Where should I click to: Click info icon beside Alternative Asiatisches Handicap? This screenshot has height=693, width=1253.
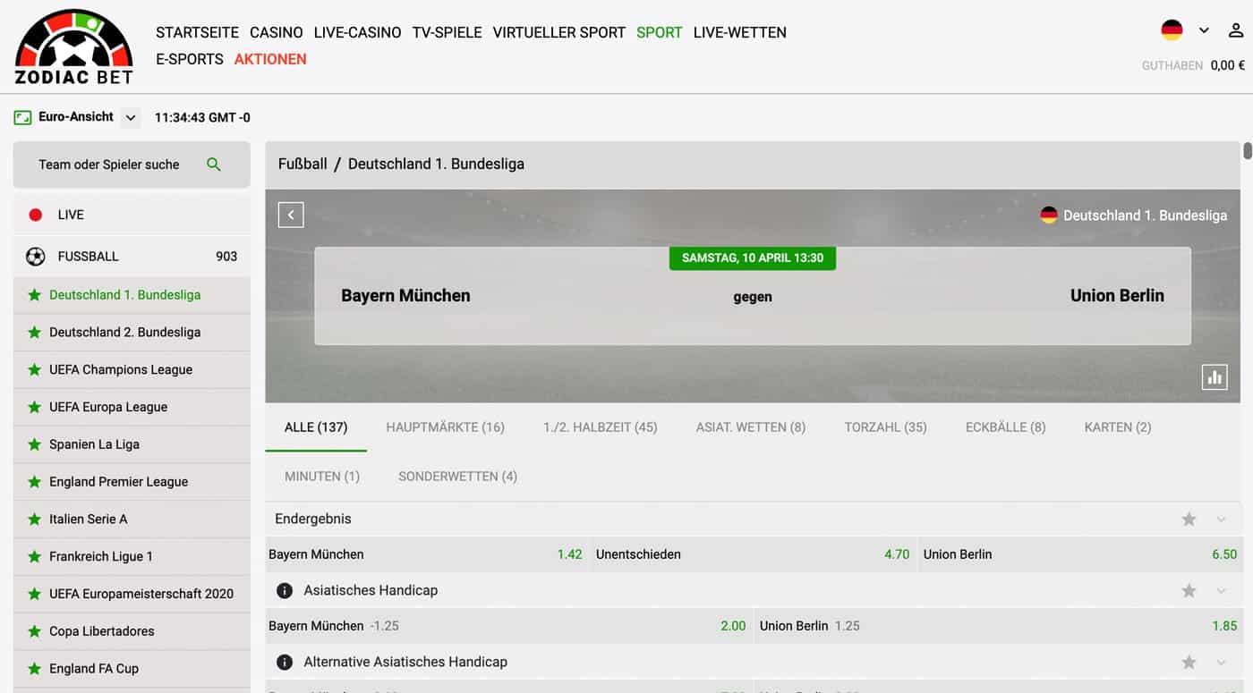tap(285, 663)
